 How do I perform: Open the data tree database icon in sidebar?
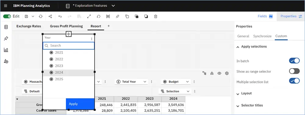tap(6, 27)
